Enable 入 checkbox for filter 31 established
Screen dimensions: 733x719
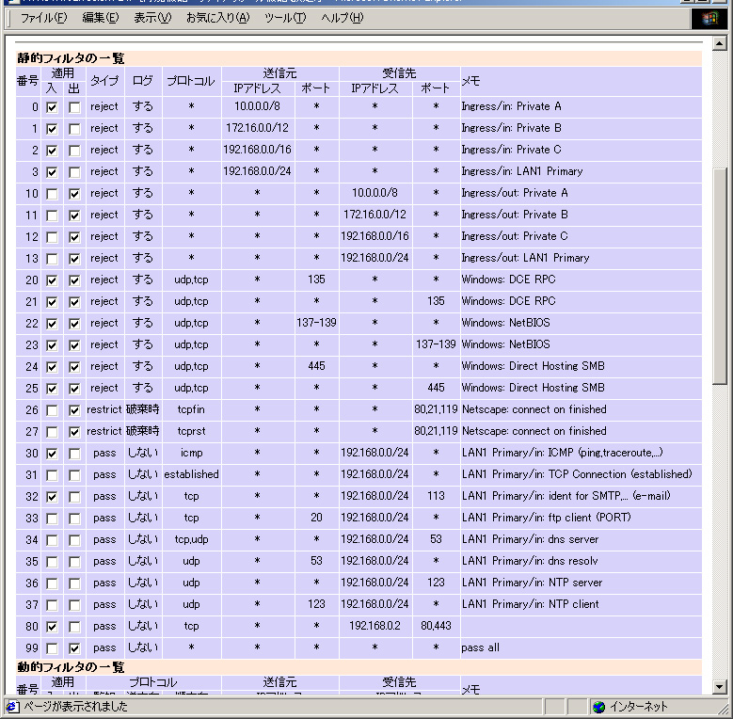[52, 475]
